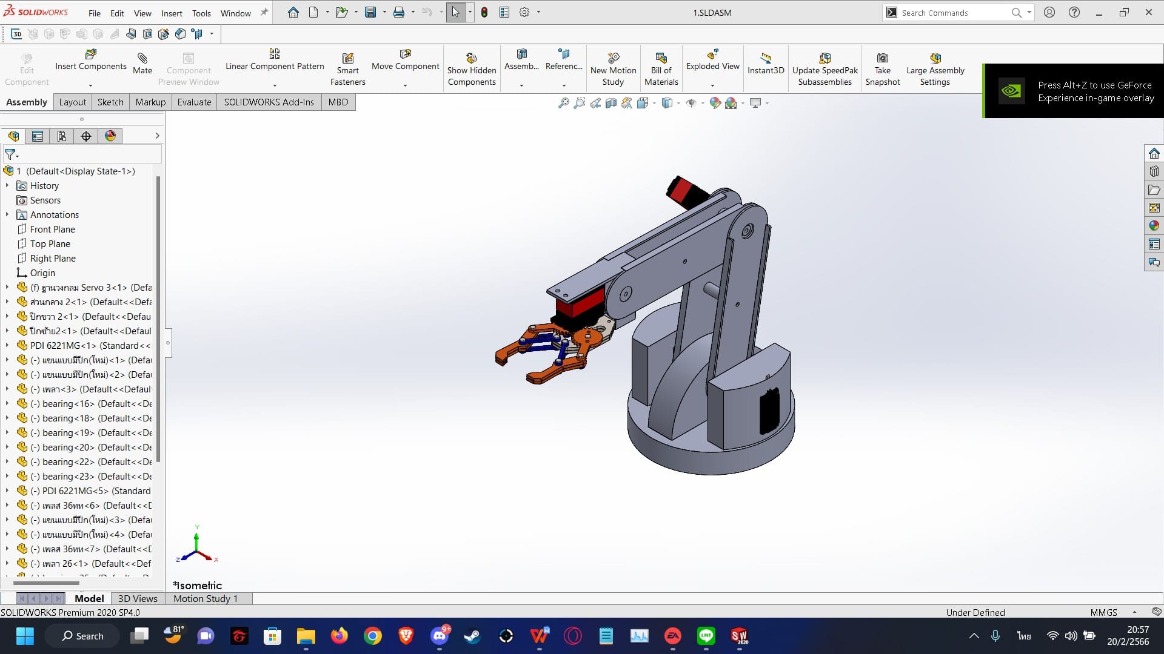This screenshot has height=654, width=1164.
Task: Open the ConfigurationManager tab icon
Action: [x=62, y=136]
